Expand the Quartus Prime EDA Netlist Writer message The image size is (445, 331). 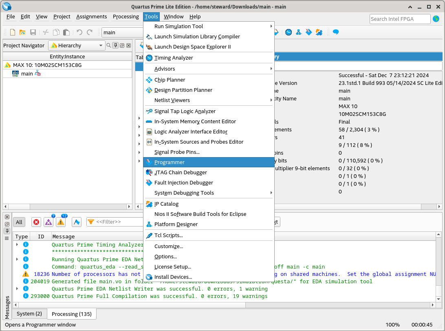pyautogui.click(x=17, y=289)
